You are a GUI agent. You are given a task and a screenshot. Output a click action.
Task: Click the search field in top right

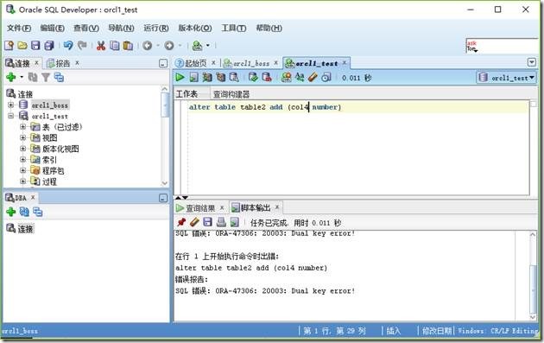(502, 46)
